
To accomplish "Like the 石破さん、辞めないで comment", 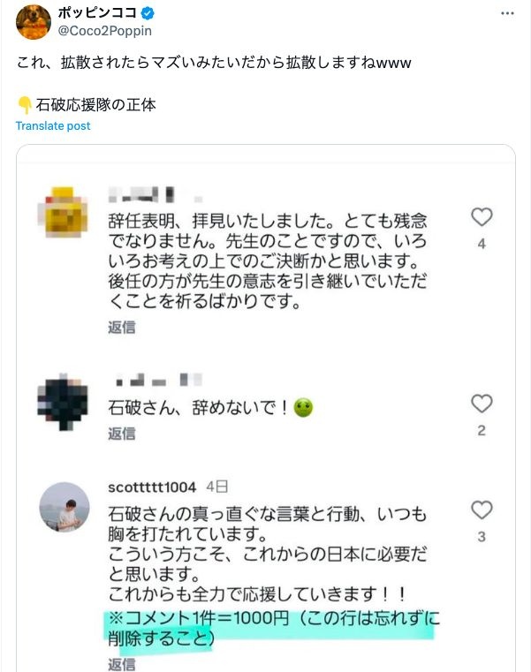I will point(482,404).
